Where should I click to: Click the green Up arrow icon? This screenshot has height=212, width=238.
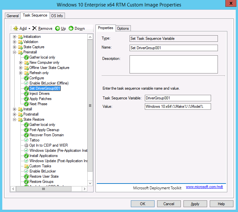(57, 28)
